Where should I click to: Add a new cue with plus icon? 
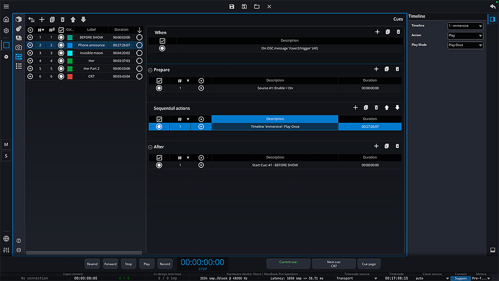click(x=42, y=19)
